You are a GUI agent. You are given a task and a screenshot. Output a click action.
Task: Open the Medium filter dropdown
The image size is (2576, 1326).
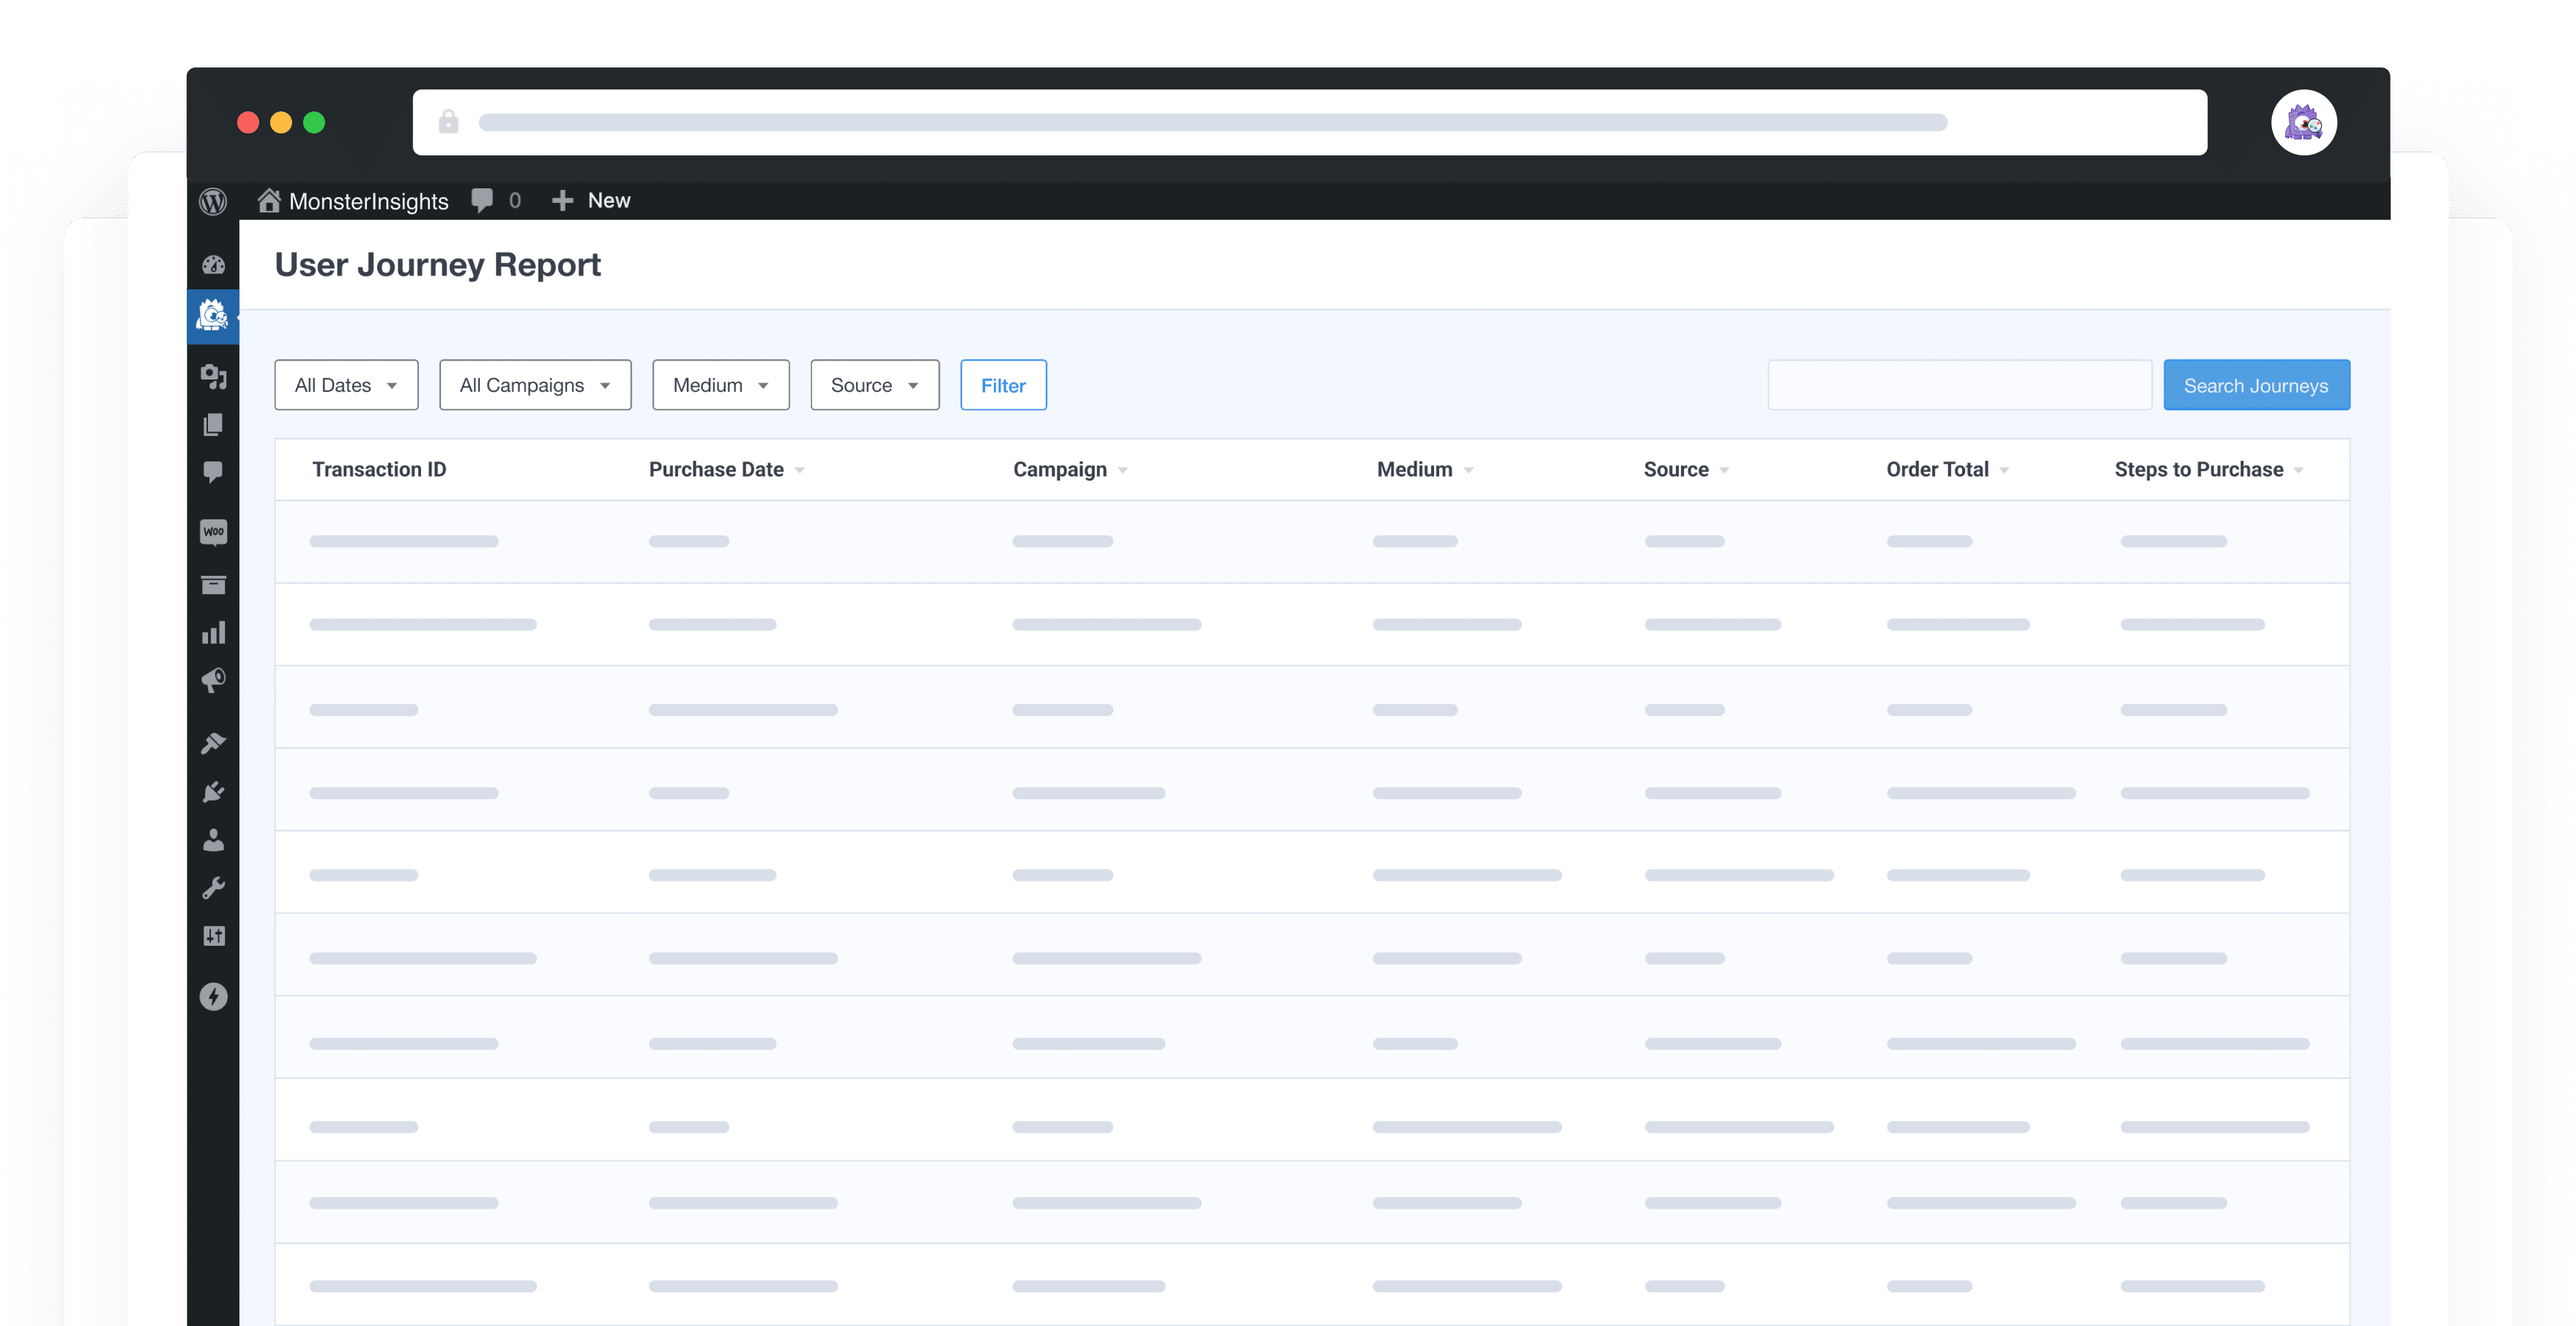pos(720,385)
